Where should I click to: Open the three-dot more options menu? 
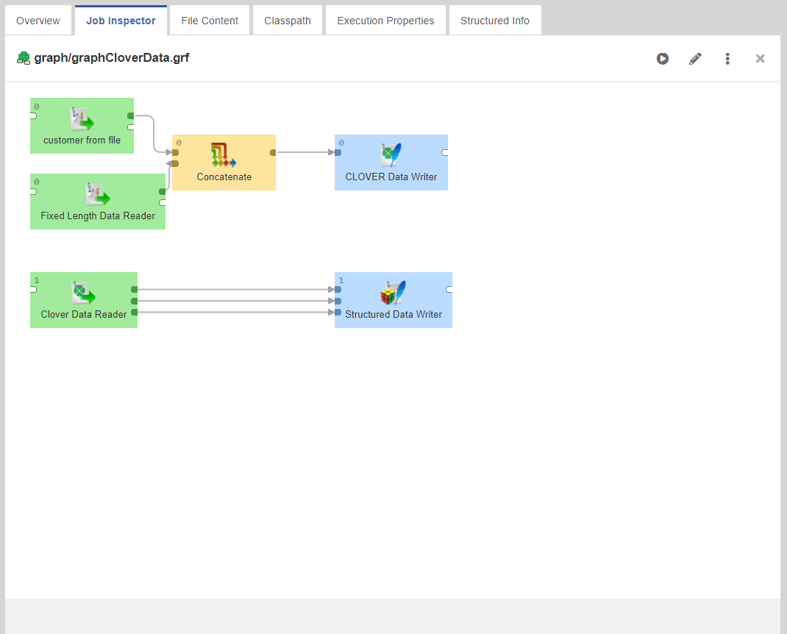(x=727, y=59)
